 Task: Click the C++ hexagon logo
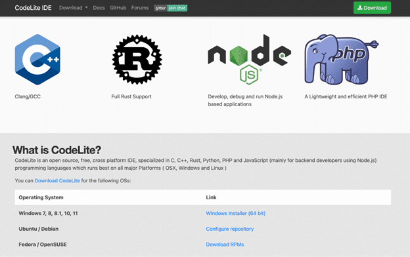click(x=37, y=60)
